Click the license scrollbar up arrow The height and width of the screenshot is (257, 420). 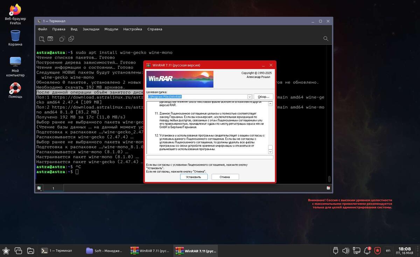click(270, 104)
